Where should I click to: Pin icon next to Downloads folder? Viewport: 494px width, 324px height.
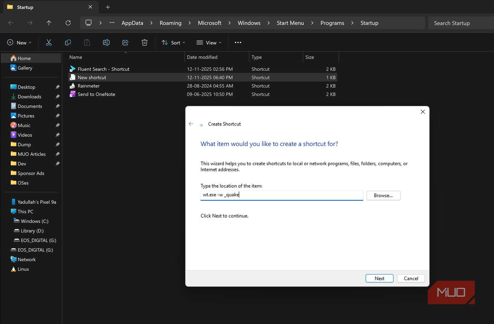[57, 97]
